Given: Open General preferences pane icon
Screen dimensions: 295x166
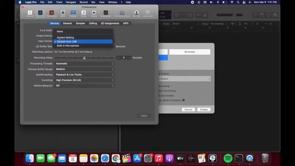Looking at the screenshot, I should coord(29,13).
